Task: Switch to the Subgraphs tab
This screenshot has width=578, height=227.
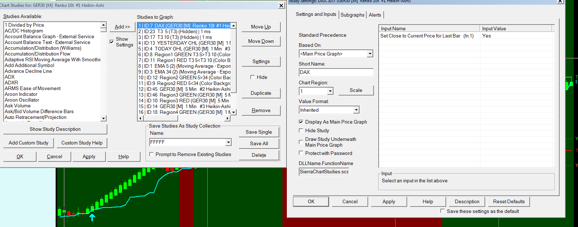Action: 352,15
